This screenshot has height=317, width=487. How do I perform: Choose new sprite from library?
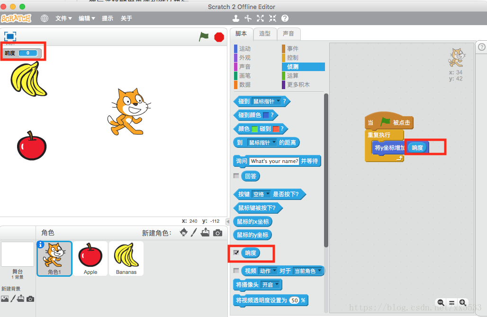point(183,233)
